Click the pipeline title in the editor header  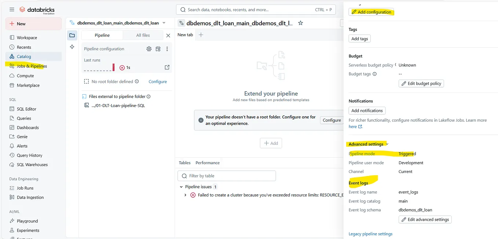[x=239, y=23]
